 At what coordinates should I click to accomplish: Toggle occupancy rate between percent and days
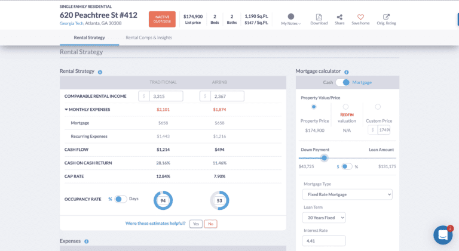[x=121, y=199]
